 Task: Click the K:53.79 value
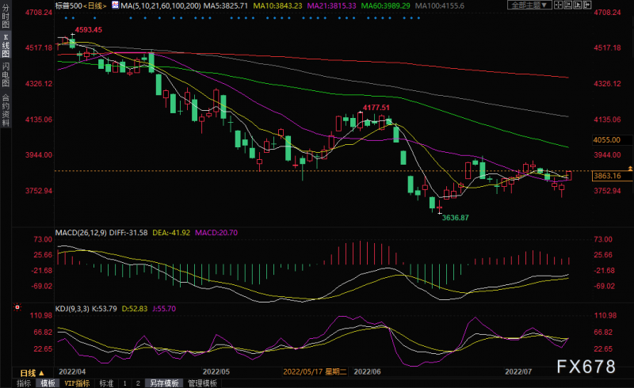[105, 308]
